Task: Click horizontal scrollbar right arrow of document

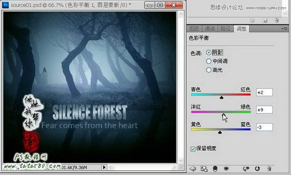Action: 174,168
